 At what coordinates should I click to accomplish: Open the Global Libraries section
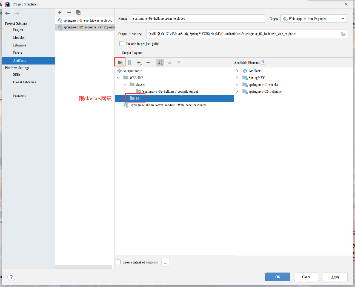[x=24, y=82]
